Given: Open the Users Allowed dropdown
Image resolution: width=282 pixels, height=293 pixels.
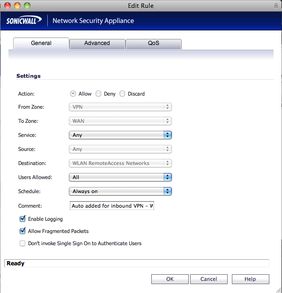Looking at the screenshot, I should coord(120,177).
